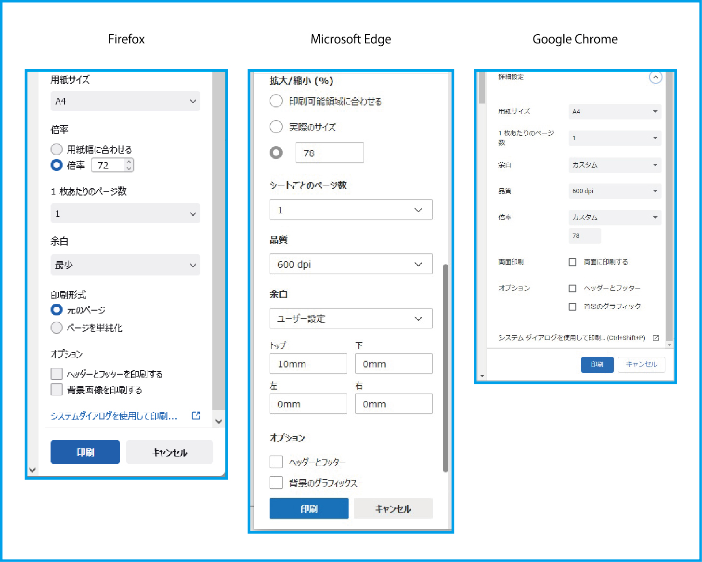Select Firefox 用紙幅に合わせる radio button
The width and height of the screenshot is (702, 562).
coord(56,149)
